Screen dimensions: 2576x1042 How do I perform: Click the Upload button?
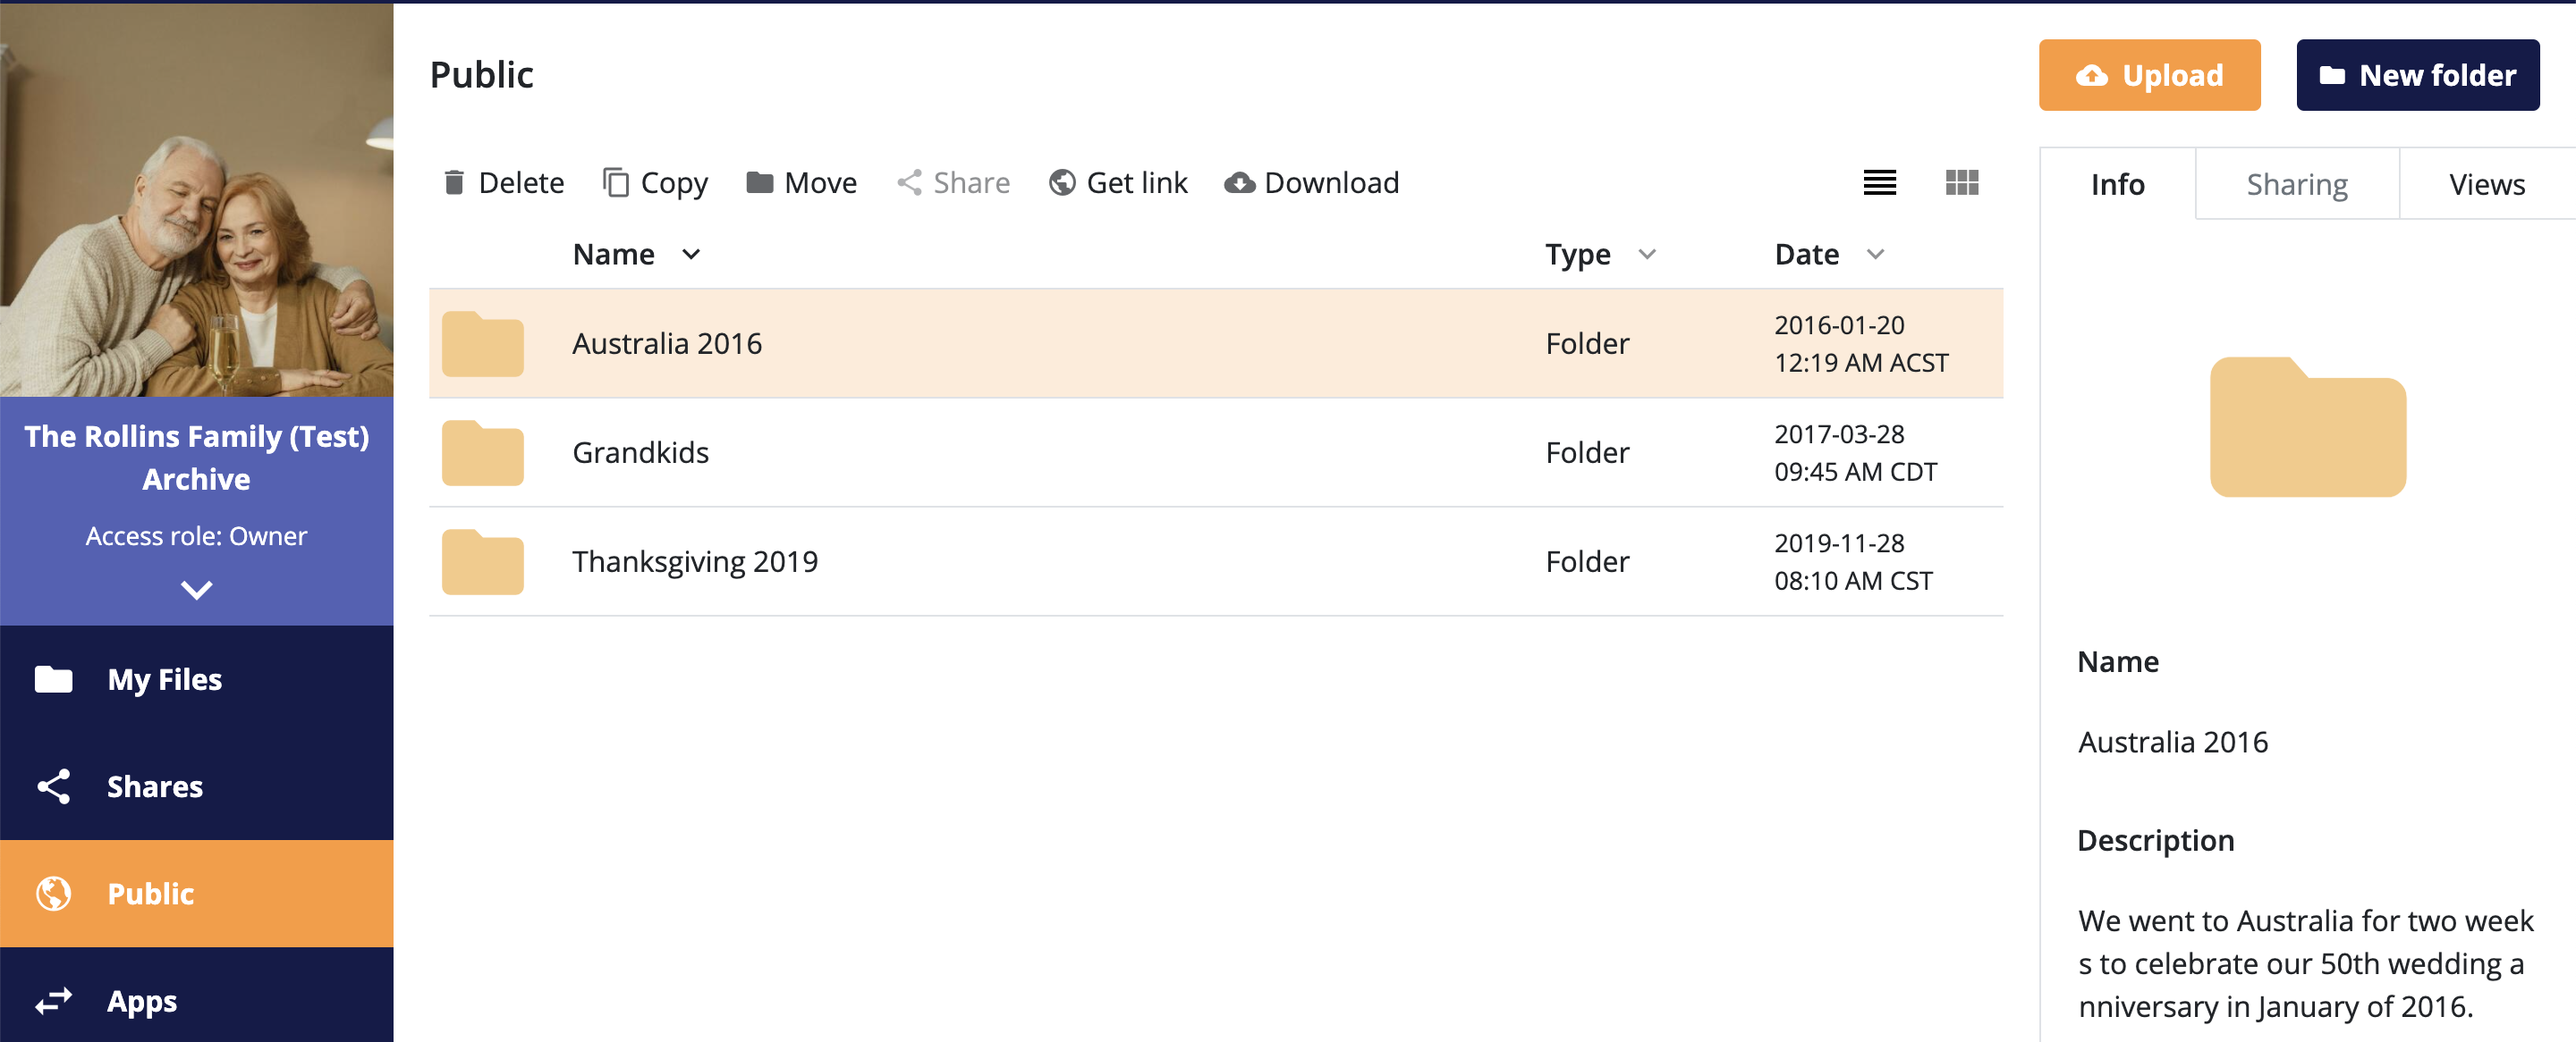pyautogui.click(x=2149, y=75)
